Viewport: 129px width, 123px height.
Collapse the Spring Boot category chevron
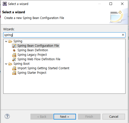6,64
